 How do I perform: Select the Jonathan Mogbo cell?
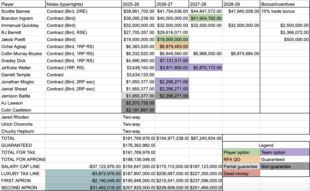pos(23,82)
